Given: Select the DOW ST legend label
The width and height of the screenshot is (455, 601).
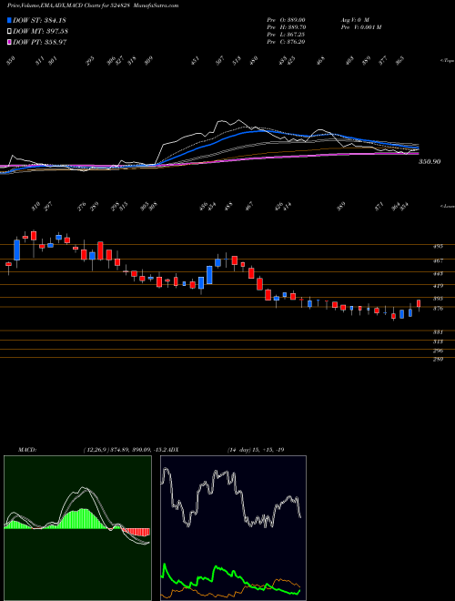Looking at the screenshot, I should 39,20.
